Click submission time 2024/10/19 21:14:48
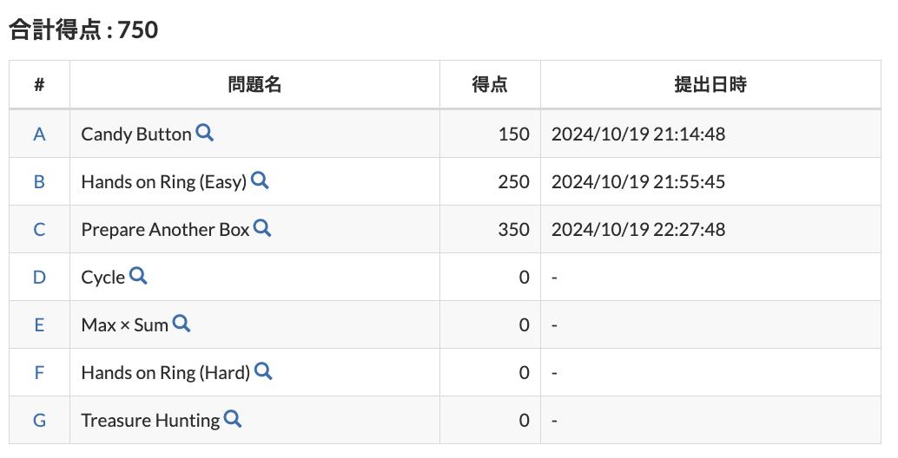 [x=638, y=134]
